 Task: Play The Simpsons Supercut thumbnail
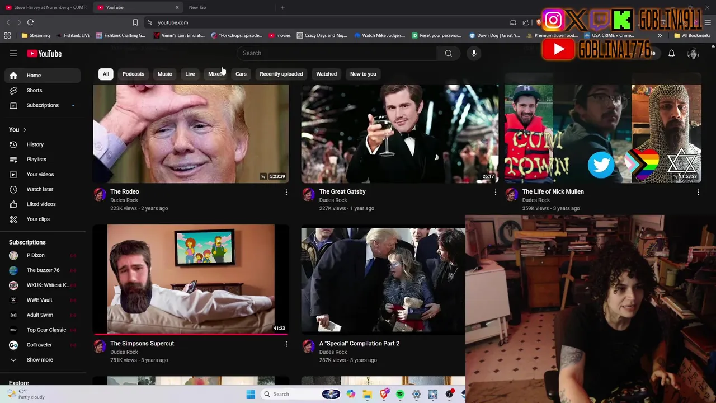click(191, 279)
